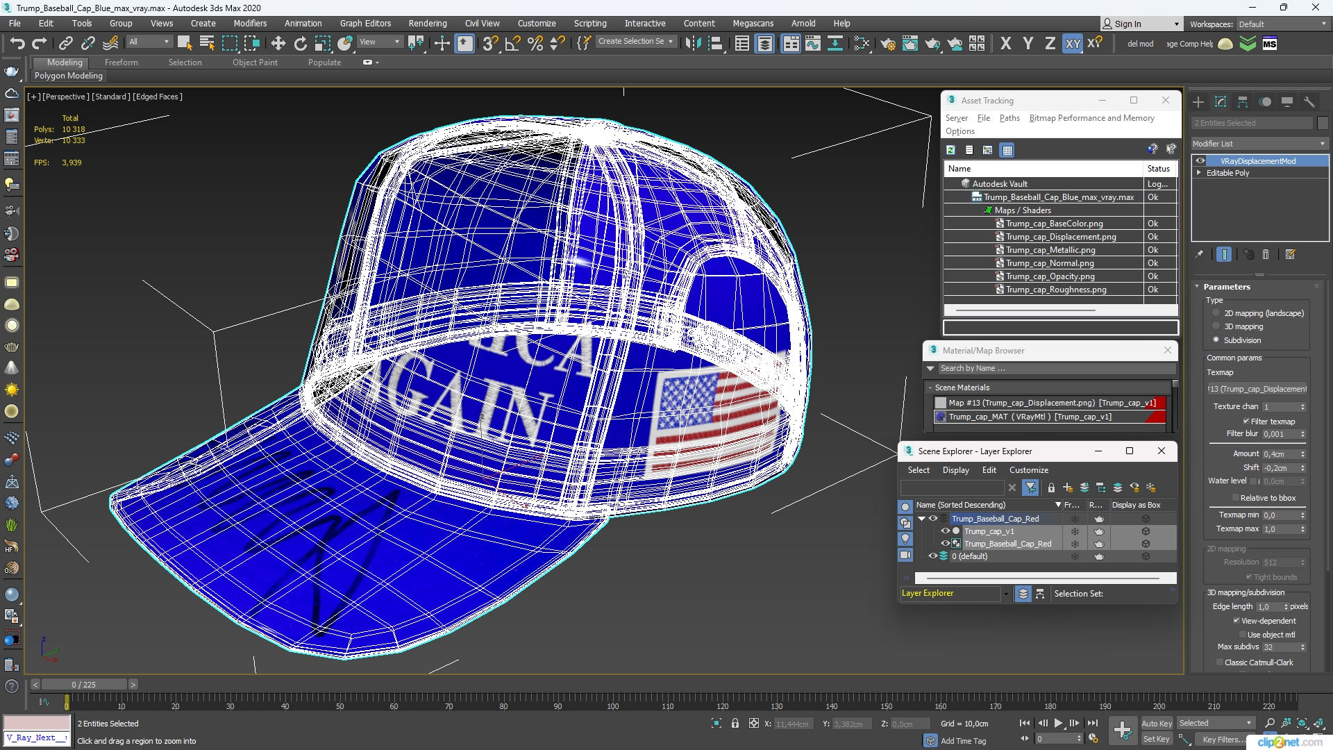The width and height of the screenshot is (1333, 750).
Task: Toggle the Filter texmap checkbox
Action: pos(1246,421)
